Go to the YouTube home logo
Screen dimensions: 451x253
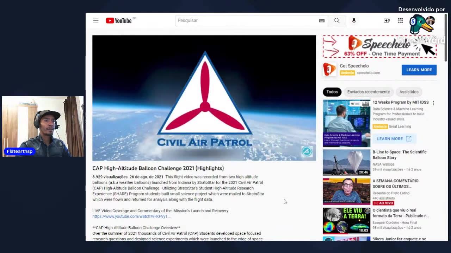pyautogui.click(x=119, y=21)
